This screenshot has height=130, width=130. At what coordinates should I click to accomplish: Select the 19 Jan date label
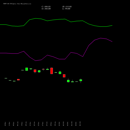(x=22, y=124)
